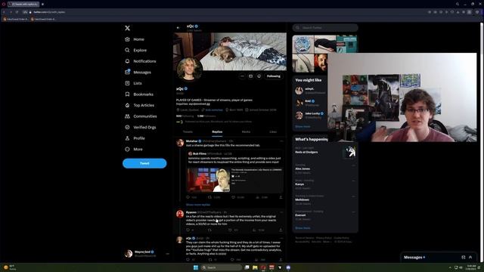This screenshot has width=484, height=272.
Task: Click the taskbar Search box
Action: [222, 267]
